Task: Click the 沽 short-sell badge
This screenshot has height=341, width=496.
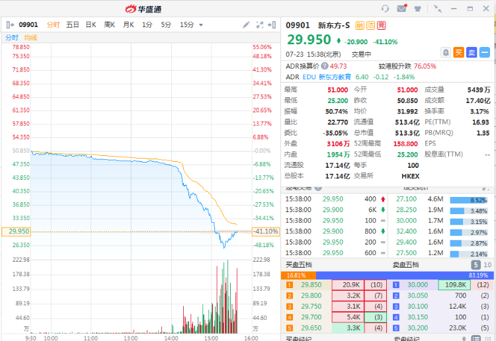Action: click(370, 25)
